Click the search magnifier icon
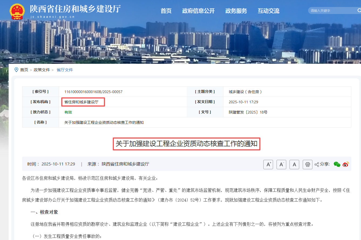 pos(359,10)
